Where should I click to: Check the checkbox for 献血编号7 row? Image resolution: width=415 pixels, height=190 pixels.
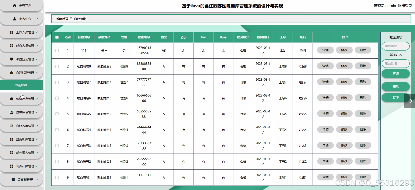point(57,82)
